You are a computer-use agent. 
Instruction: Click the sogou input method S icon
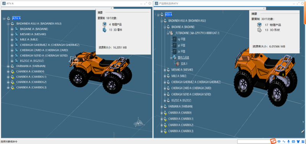point(274,141)
